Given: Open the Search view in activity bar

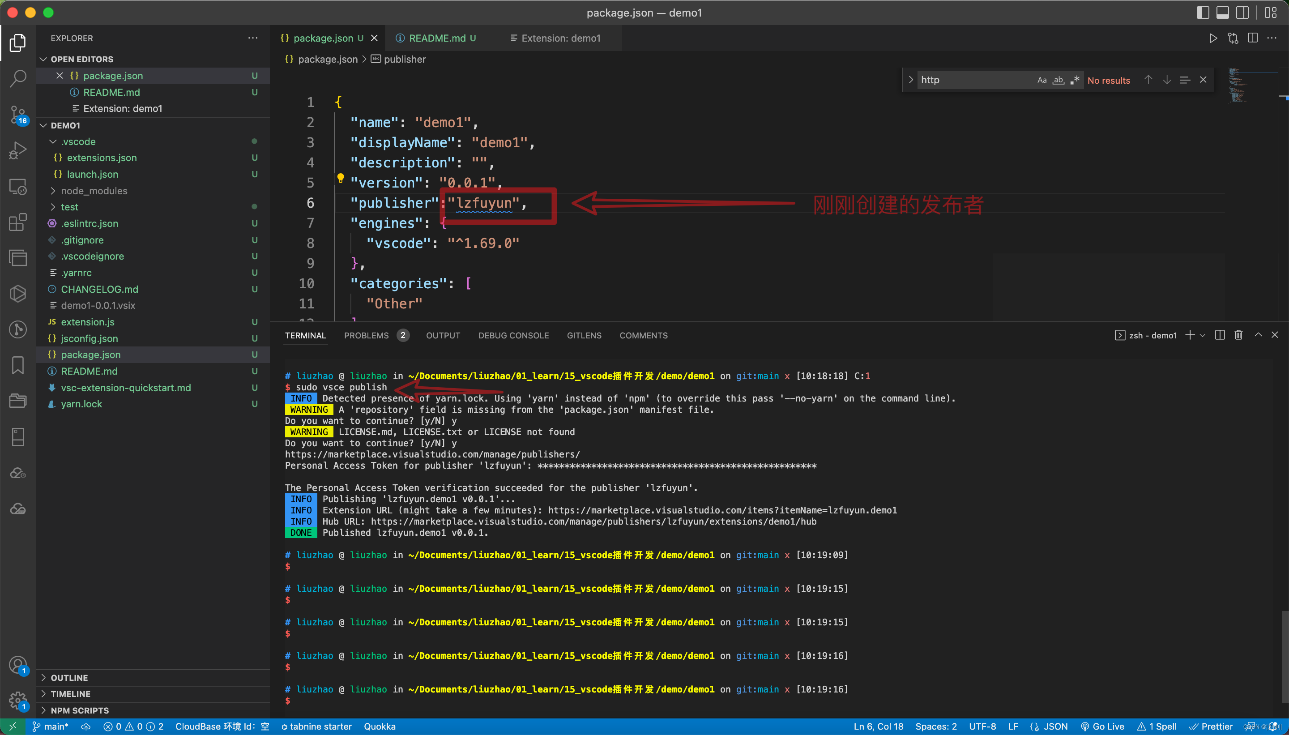Looking at the screenshot, I should click(18, 78).
